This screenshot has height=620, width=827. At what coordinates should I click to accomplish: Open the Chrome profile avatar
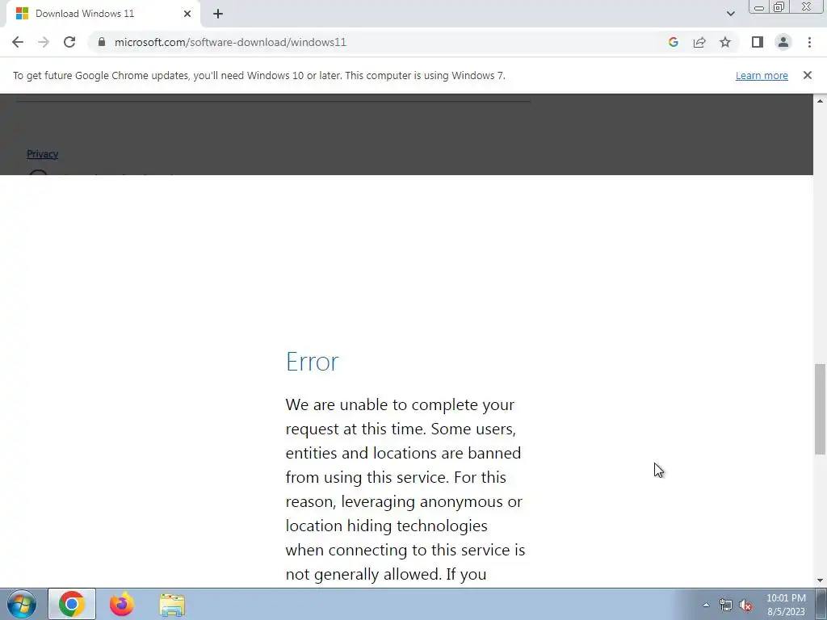(x=783, y=42)
